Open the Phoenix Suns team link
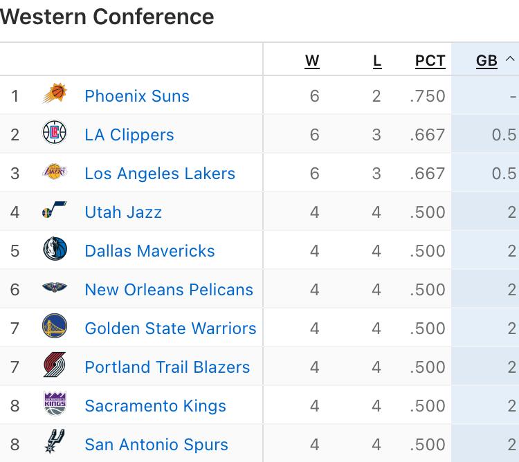Image resolution: width=519 pixels, height=462 pixels. coord(137,96)
